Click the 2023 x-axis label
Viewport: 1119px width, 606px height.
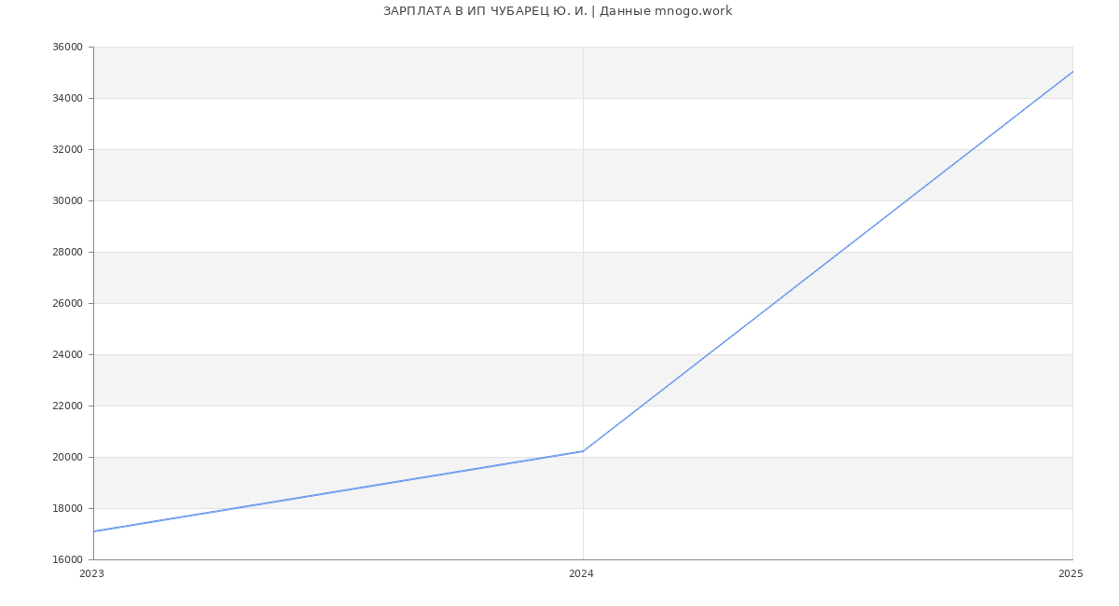pyautogui.click(x=91, y=574)
